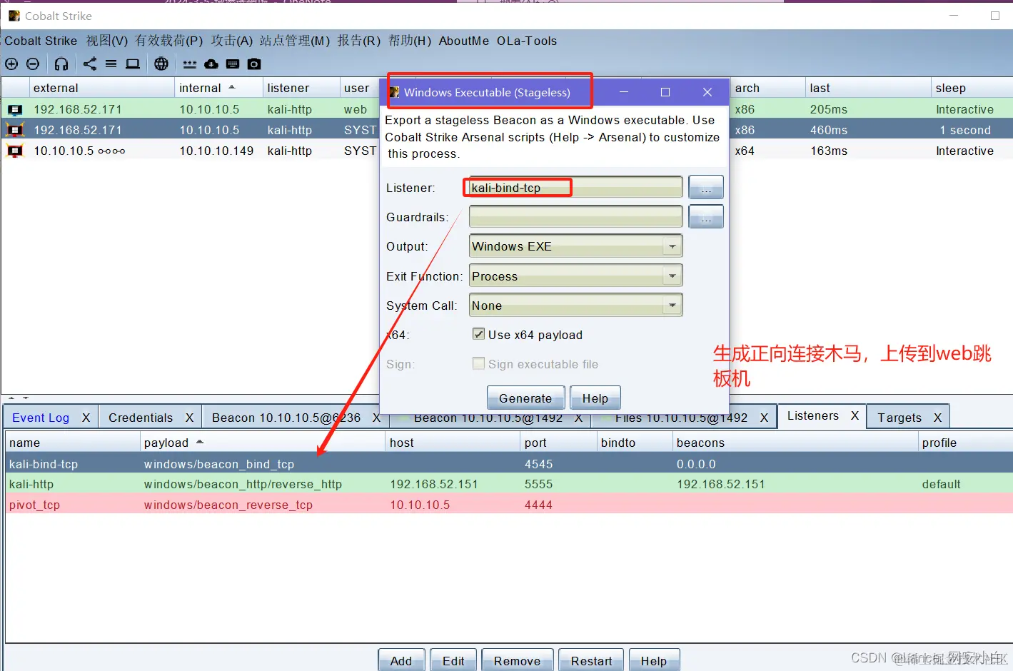Select the beacon icon in the web user row
Image resolution: width=1013 pixels, height=671 pixels.
15,110
